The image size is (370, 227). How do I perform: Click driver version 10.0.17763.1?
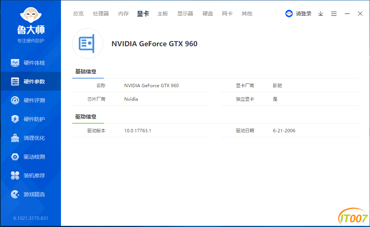[x=137, y=130]
